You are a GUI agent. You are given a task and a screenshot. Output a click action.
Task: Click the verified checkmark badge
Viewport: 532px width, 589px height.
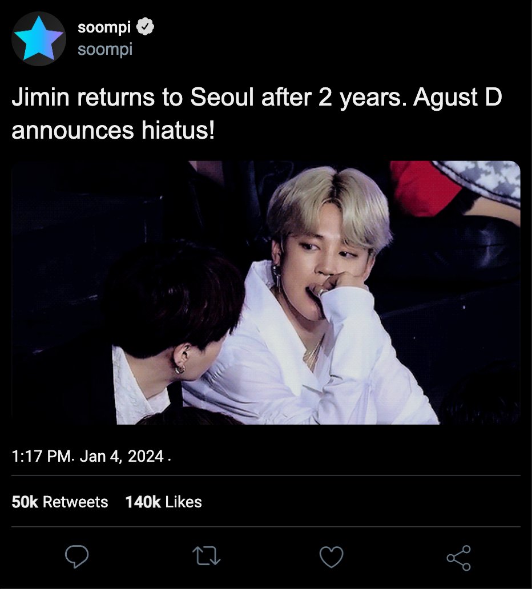[x=145, y=27]
